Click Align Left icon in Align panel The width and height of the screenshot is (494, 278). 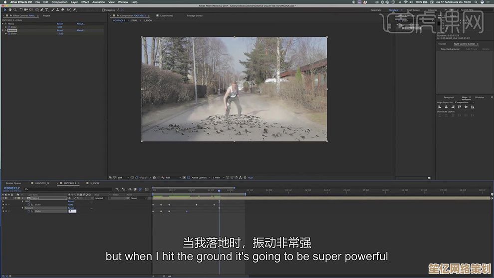(x=440, y=107)
